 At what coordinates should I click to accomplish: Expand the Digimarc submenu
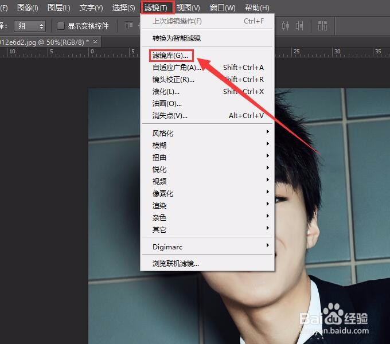[208, 247]
